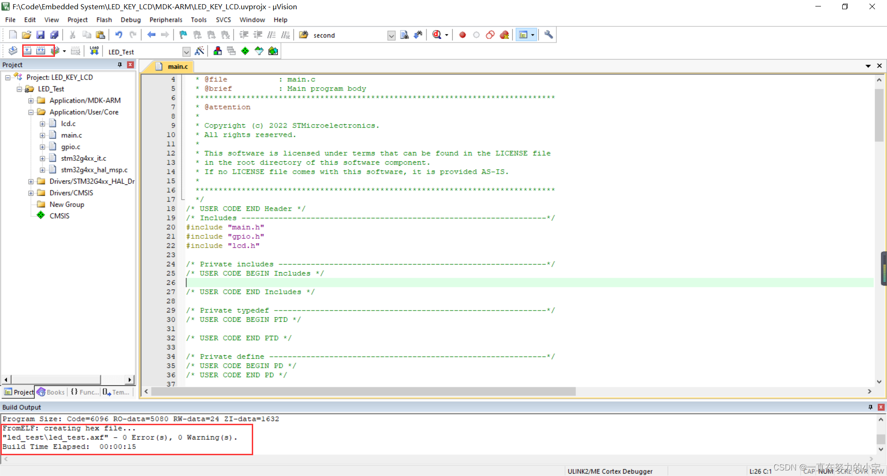Select main.c in the project tree
This screenshot has height=476, width=887.
coord(72,135)
